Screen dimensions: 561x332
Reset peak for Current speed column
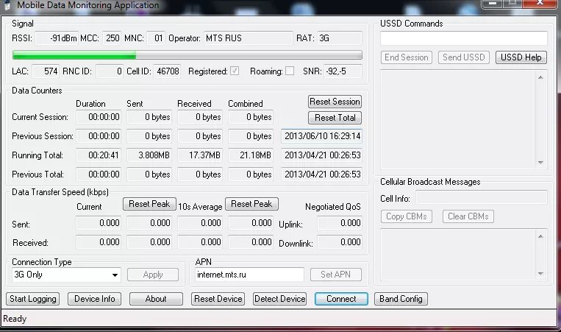(149, 204)
